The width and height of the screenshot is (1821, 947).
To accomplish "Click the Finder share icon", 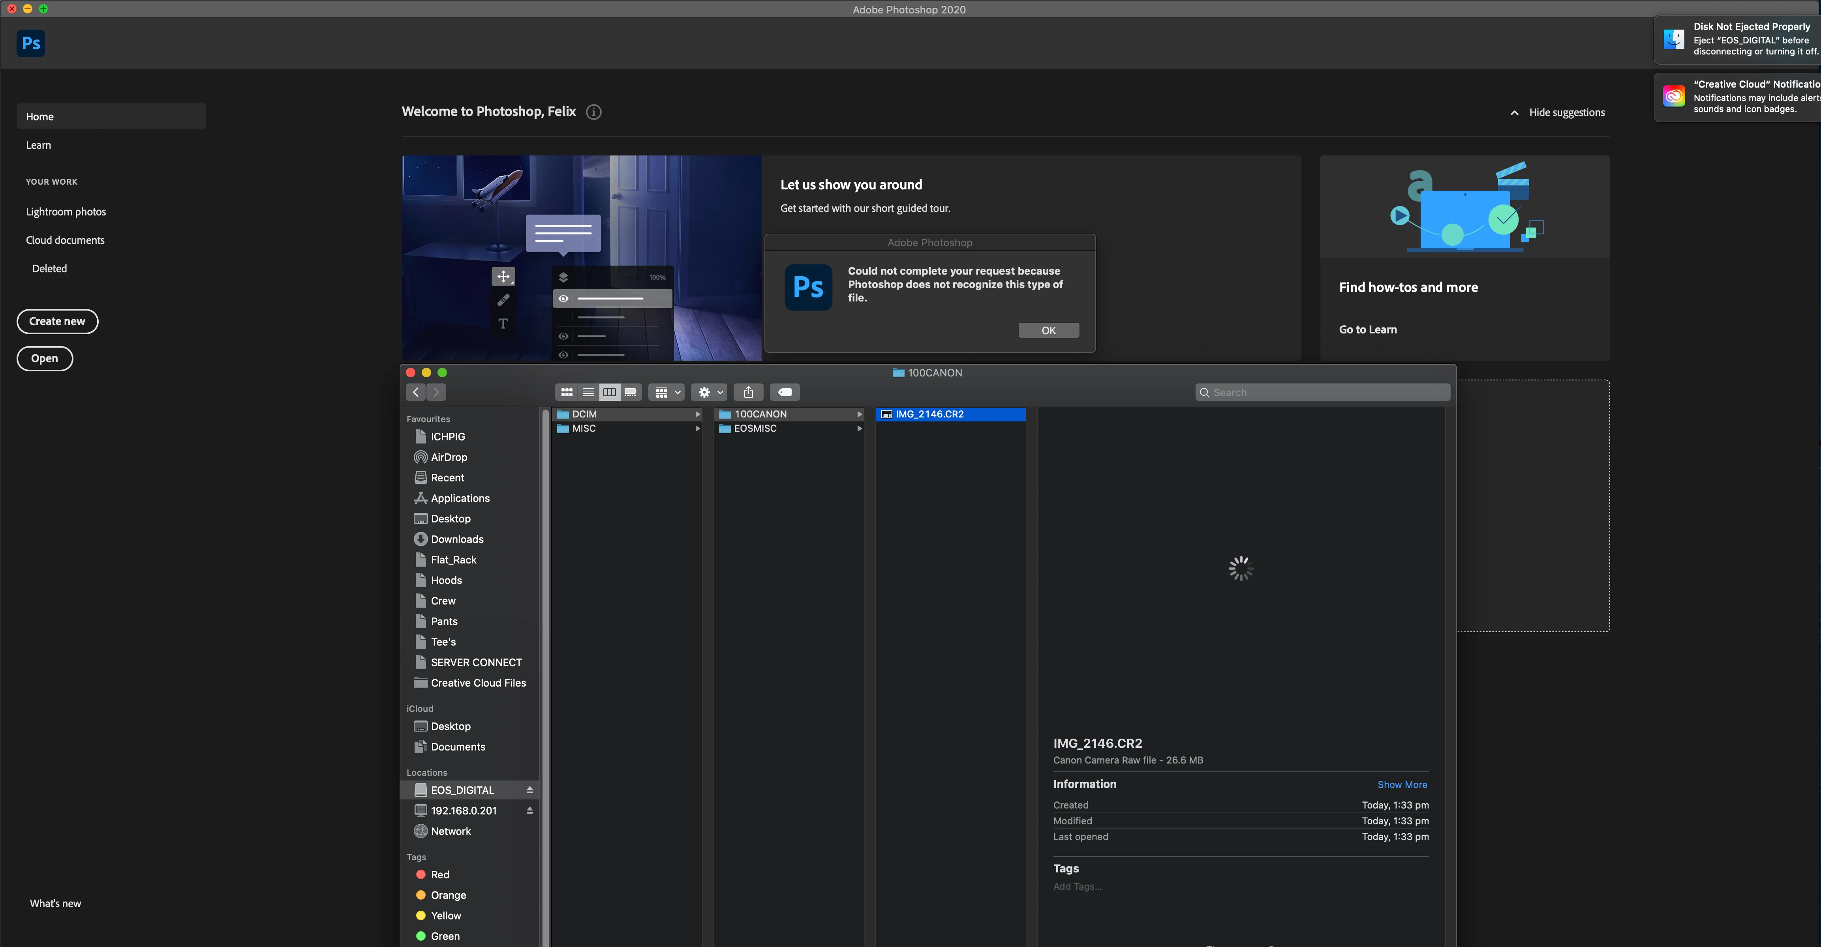I will click(748, 392).
